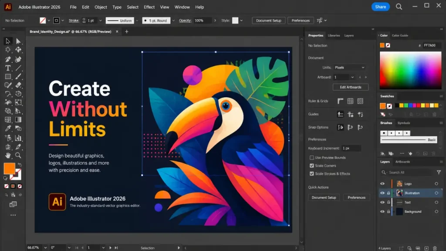Click the transparency grid icon in Ruler & Grids
The height and width of the screenshot is (251, 446).
[360, 101]
